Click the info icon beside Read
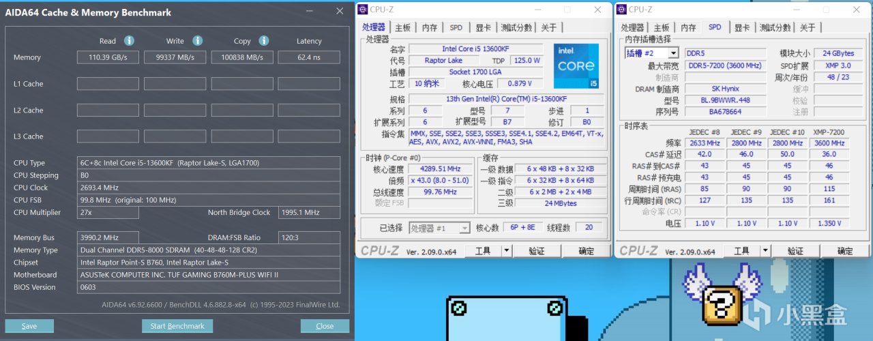 129,41
